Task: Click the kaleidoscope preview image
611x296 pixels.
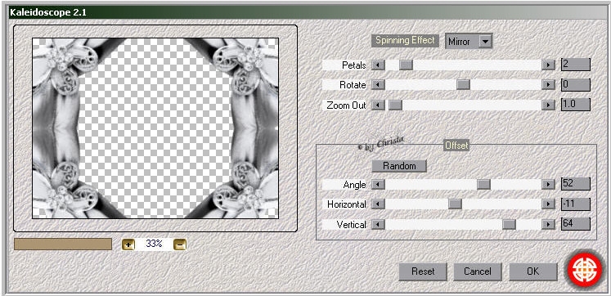Action: coord(155,128)
